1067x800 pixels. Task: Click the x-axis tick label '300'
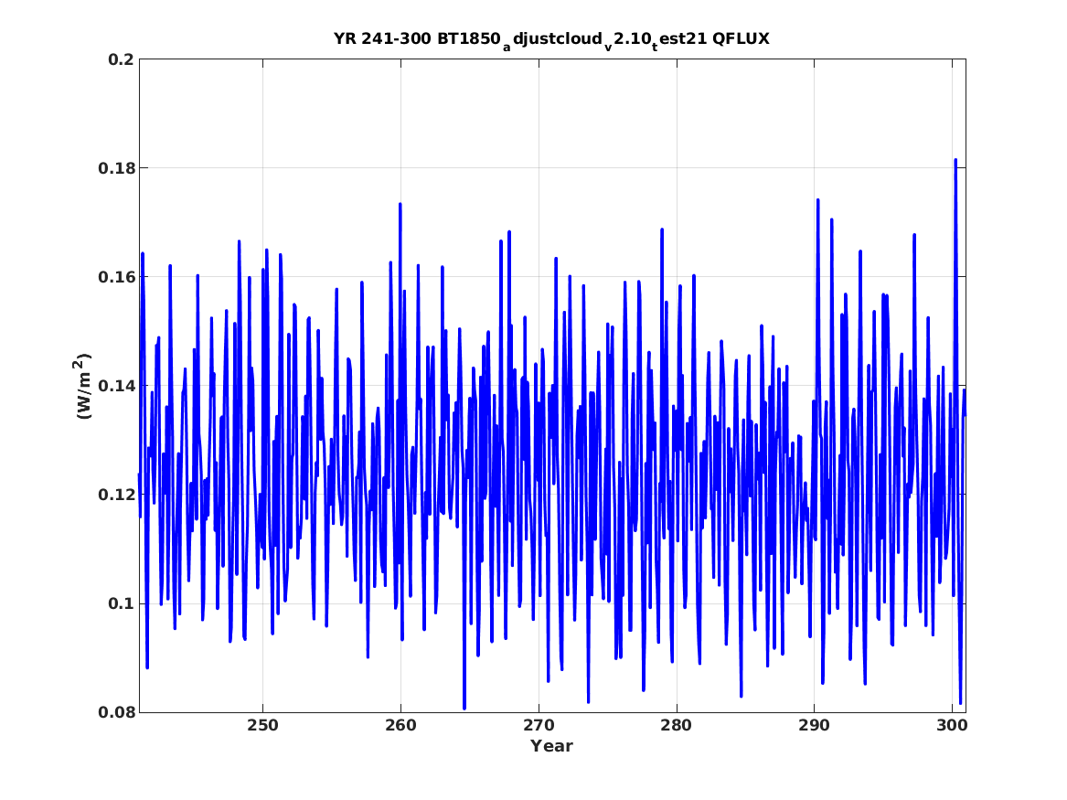pos(952,726)
